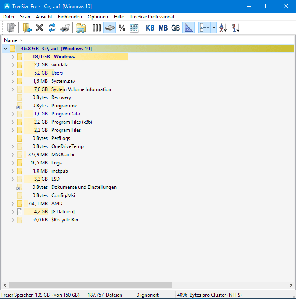Click the folder icon beside Recovery row
The height and width of the screenshot is (299, 296).
(20, 97)
